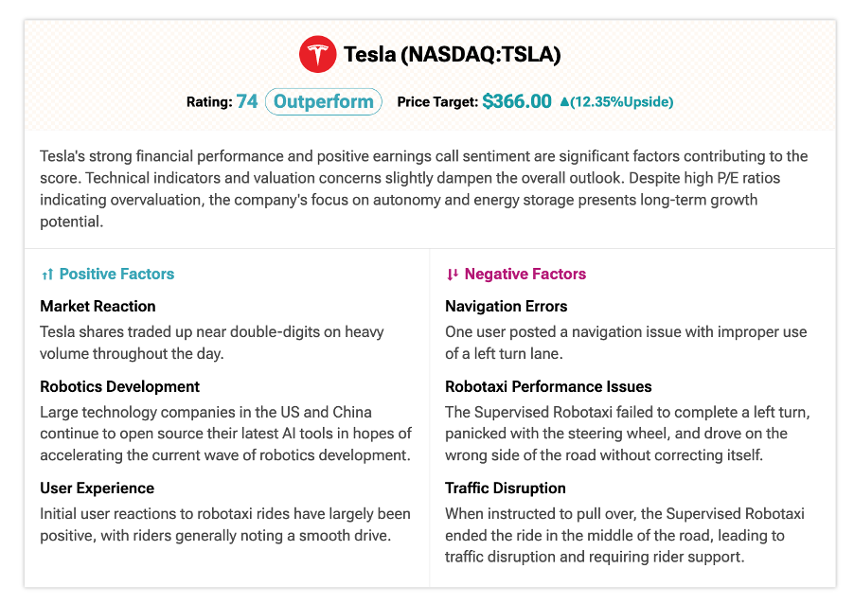Select the Positive Factors heading
Viewport: 854px width, 604px height.
(116, 274)
